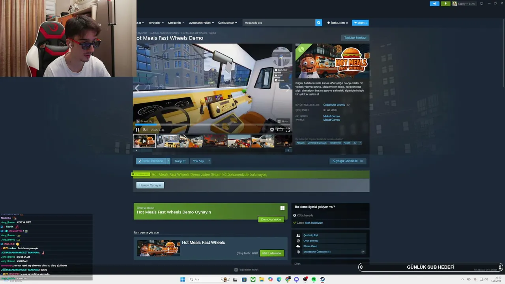This screenshot has width=505, height=284.
Task: Open Hot Meals Fast Wheels full game thumbnail
Action: coord(158,248)
